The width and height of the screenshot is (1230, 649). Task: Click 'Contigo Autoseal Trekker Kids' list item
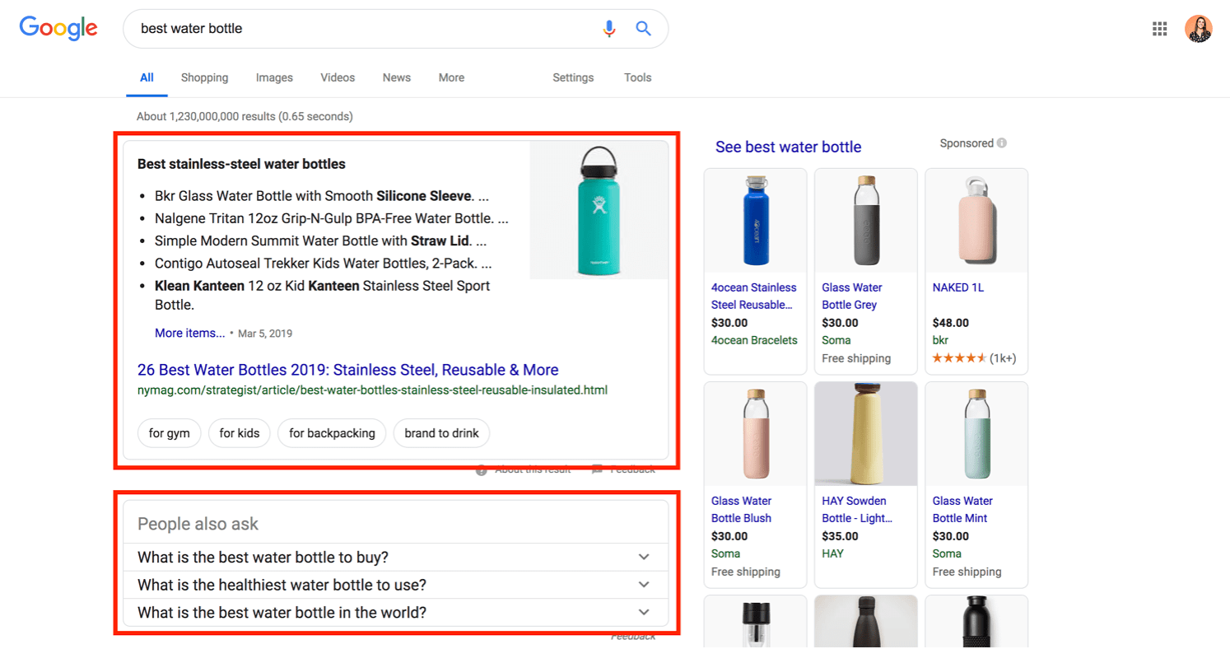[324, 264]
